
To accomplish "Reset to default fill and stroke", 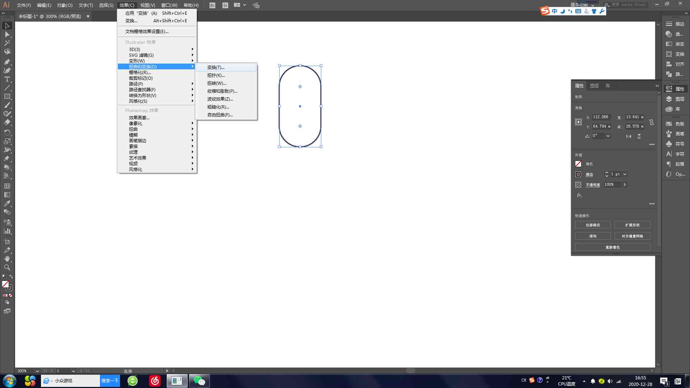I will point(4,276).
